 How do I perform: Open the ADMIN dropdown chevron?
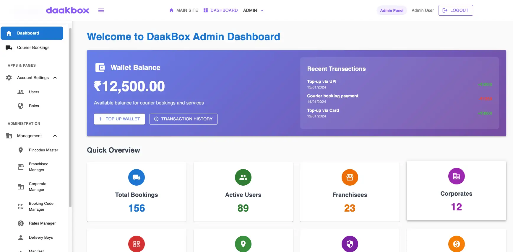pos(262,10)
